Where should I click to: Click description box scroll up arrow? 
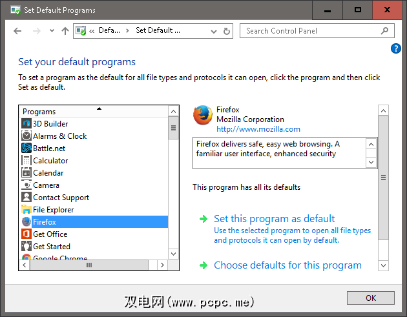click(371, 144)
